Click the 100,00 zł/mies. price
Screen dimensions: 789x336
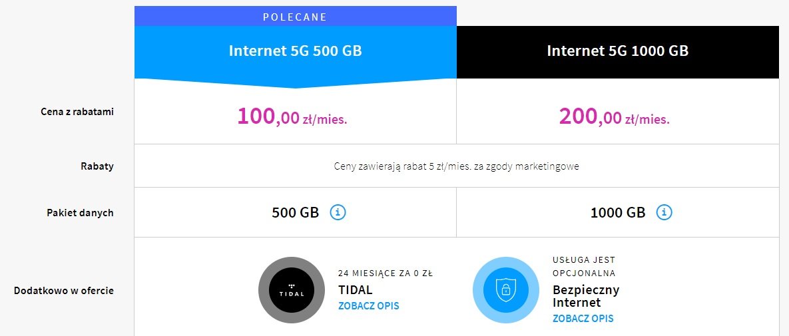pos(292,116)
